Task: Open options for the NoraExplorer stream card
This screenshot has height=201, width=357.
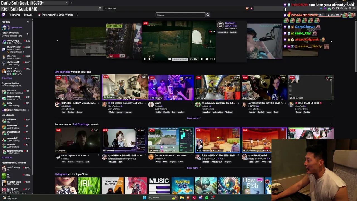Action: coord(145,103)
